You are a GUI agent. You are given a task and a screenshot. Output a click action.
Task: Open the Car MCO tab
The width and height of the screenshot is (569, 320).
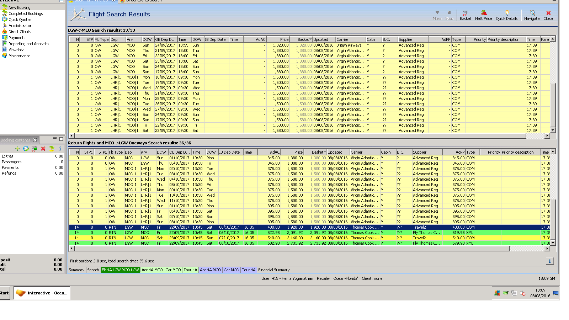click(173, 270)
